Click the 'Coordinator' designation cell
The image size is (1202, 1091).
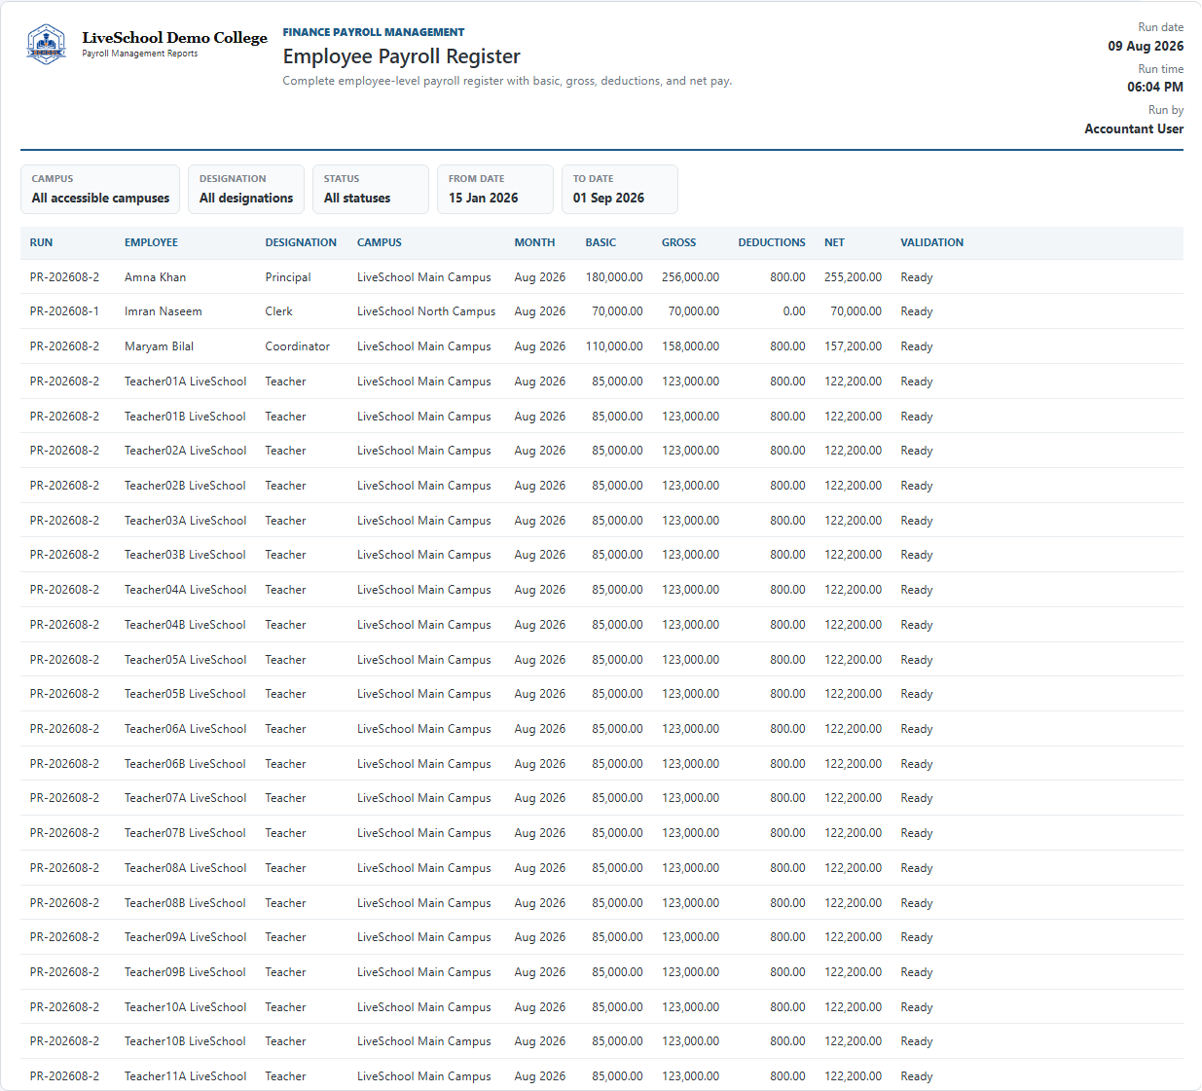(297, 346)
